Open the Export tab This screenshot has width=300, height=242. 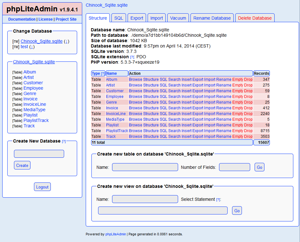[137, 18]
